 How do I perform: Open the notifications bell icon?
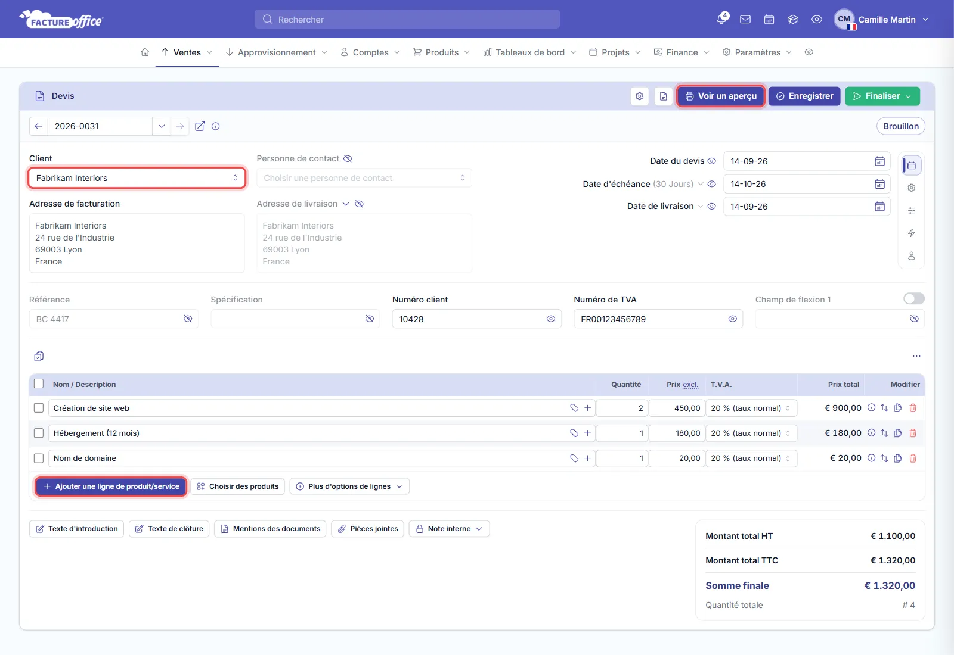[x=721, y=19]
